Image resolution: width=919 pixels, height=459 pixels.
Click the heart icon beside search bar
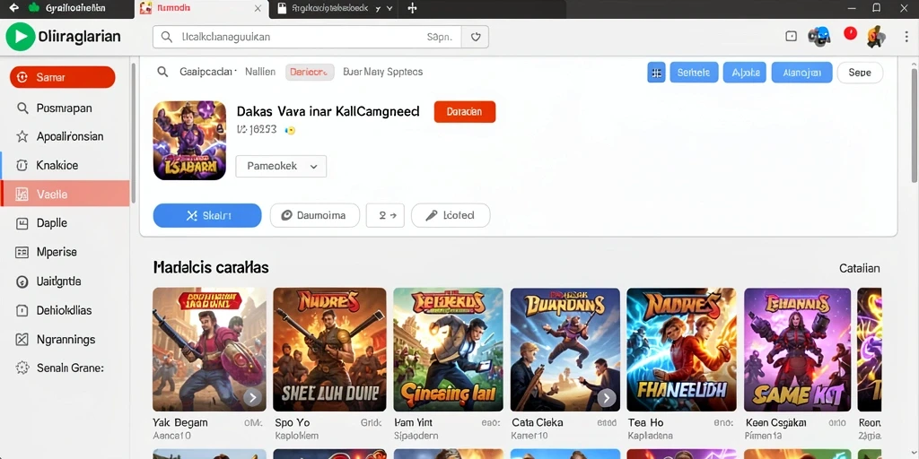[x=476, y=37]
